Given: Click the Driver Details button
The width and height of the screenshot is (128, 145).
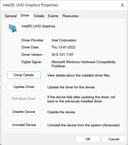Looking at the screenshot, I should pos(24,75).
